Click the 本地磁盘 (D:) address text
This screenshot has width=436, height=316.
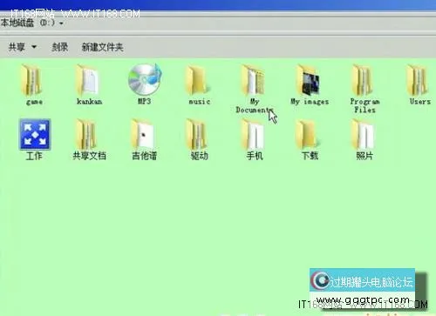[28, 23]
